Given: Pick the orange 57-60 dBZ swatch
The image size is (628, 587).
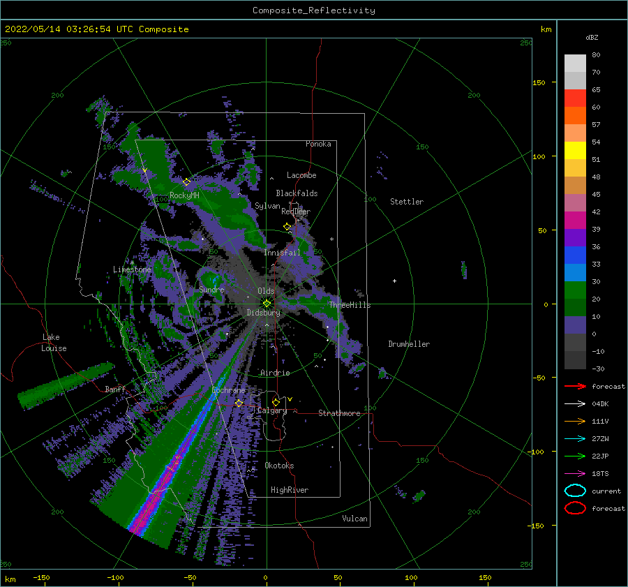Looking at the screenshot, I should 575,116.
